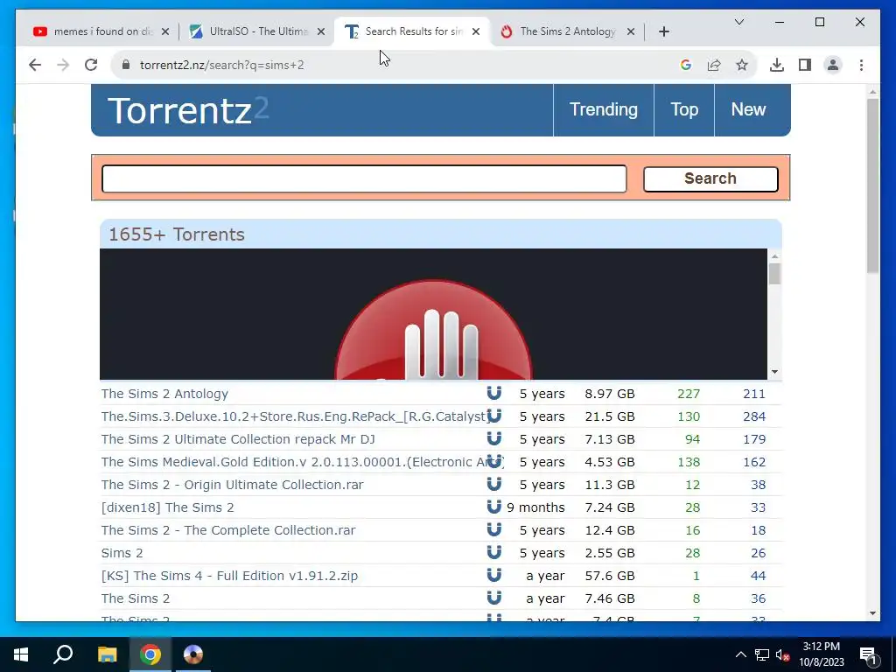Open The.Sims.3.Deluxe.10.2 RePack link

coord(294,416)
